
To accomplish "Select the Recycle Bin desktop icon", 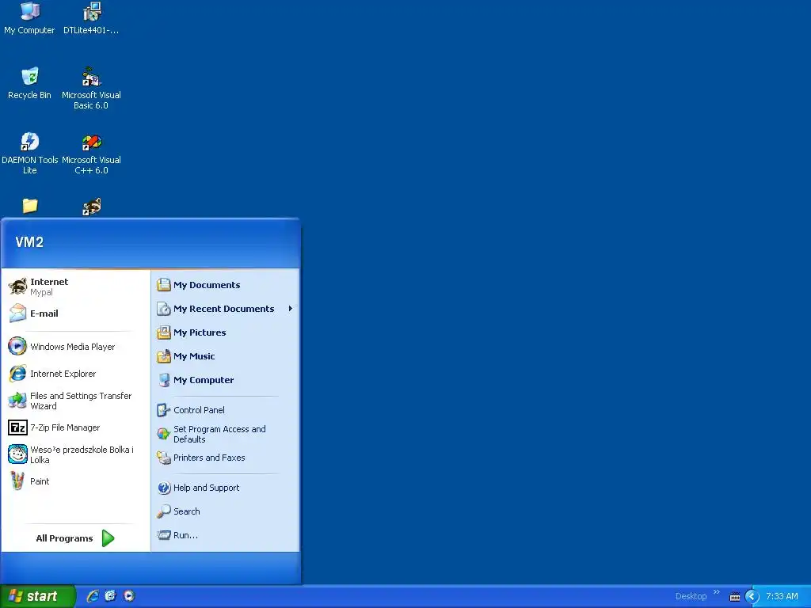I will 29,83.
